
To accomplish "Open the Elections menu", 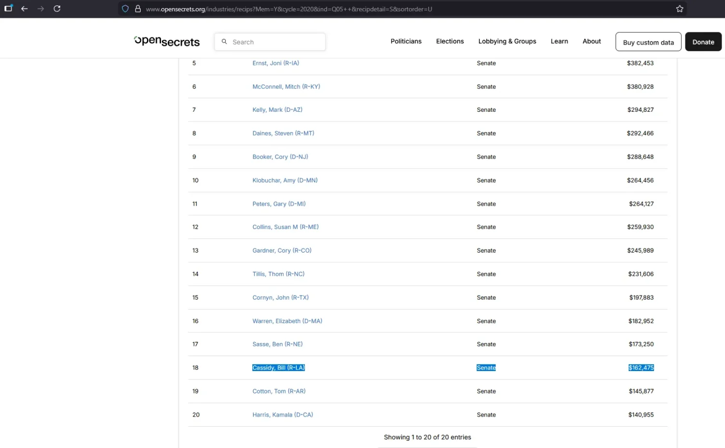I will pyautogui.click(x=450, y=42).
